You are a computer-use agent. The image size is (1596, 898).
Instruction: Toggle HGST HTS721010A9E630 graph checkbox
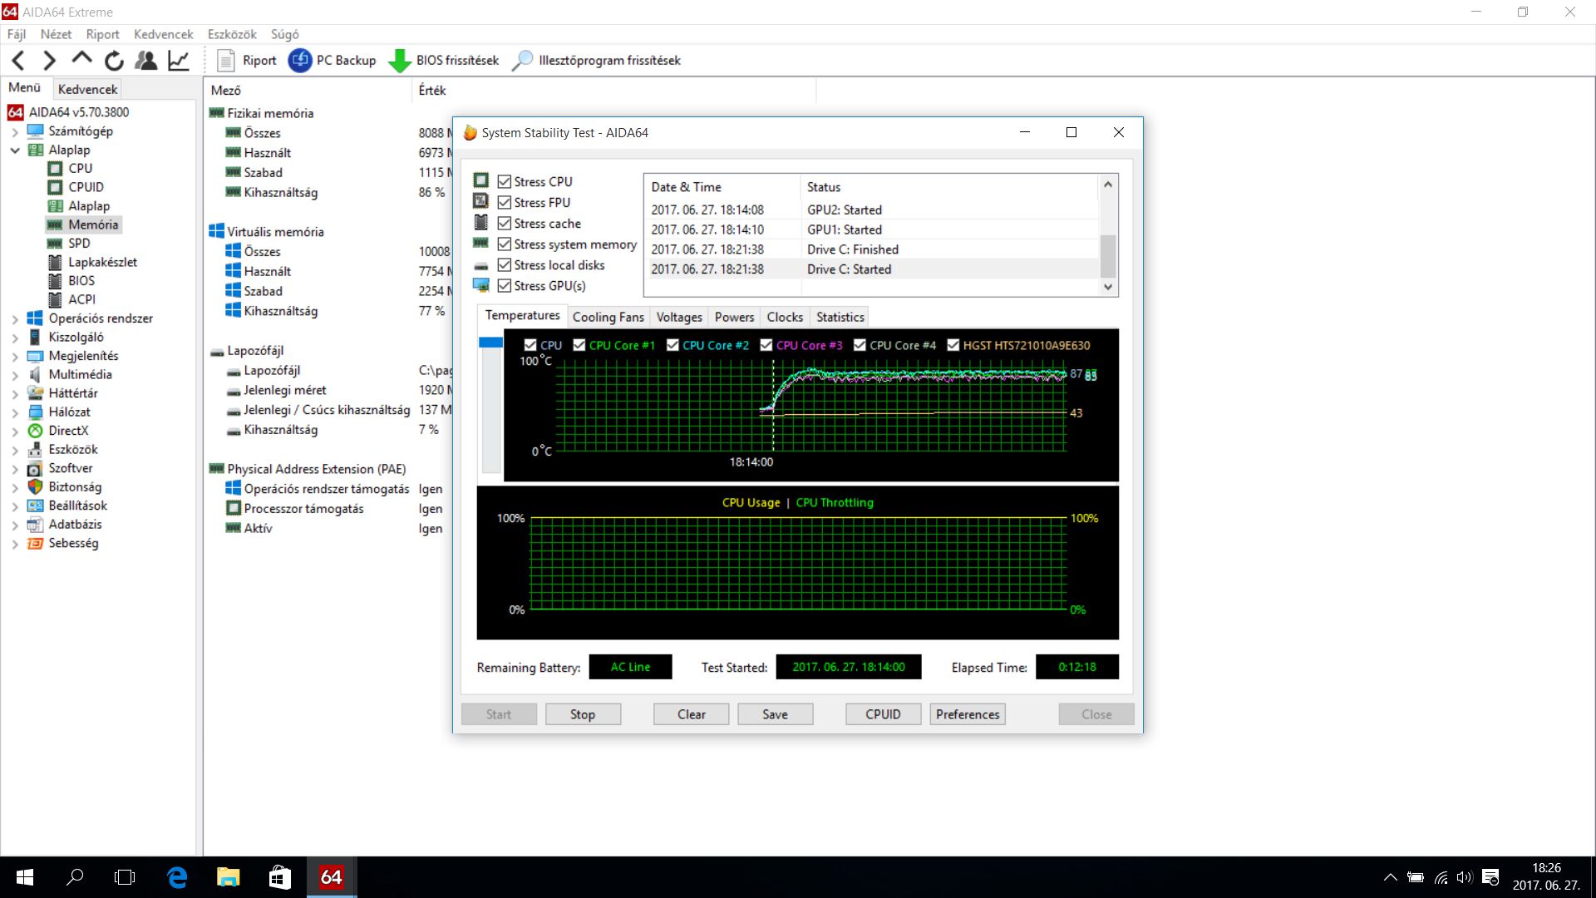click(x=953, y=345)
